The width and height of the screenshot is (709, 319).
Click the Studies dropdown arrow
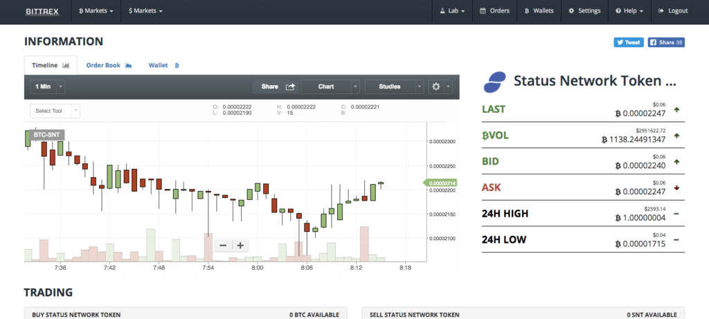tap(420, 86)
